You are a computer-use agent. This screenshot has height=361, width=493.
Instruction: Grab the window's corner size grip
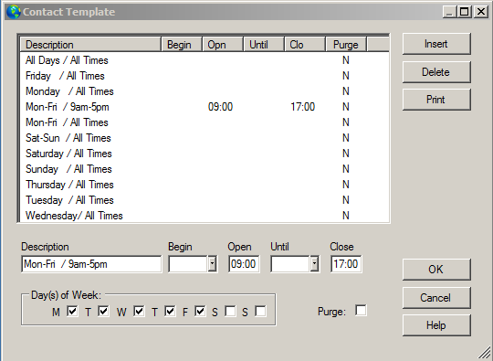point(485,353)
